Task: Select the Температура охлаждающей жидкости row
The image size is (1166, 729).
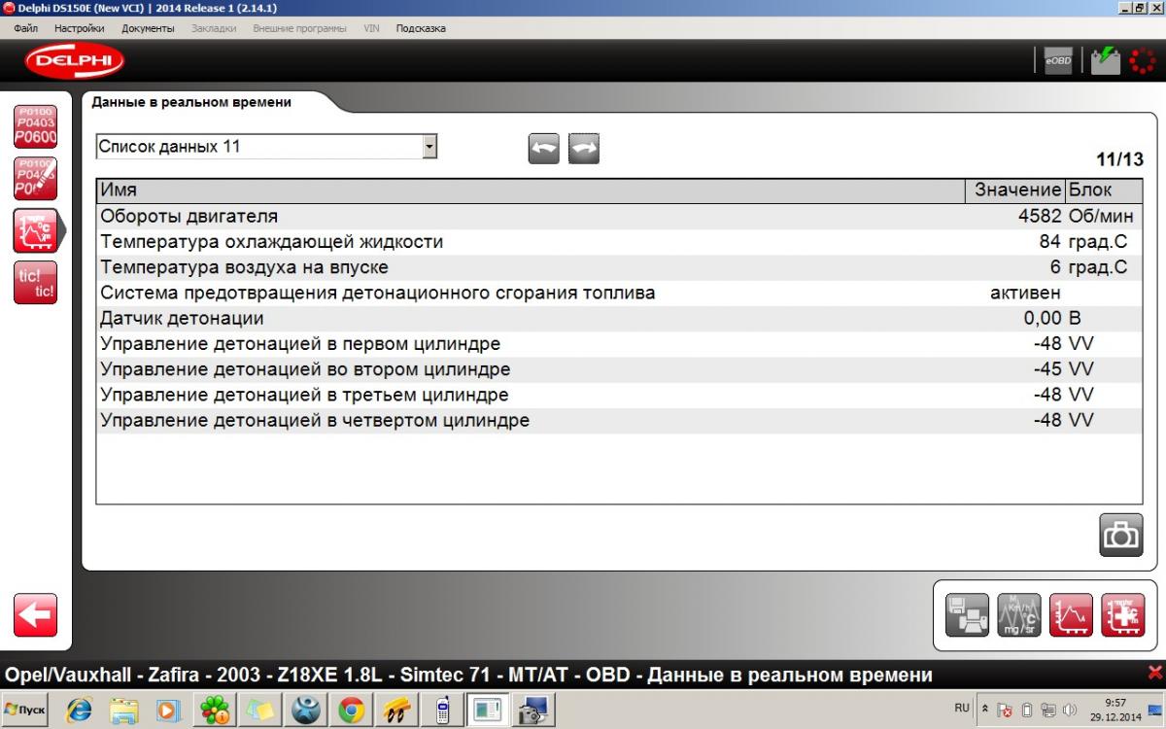Action: (x=620, y=242)
